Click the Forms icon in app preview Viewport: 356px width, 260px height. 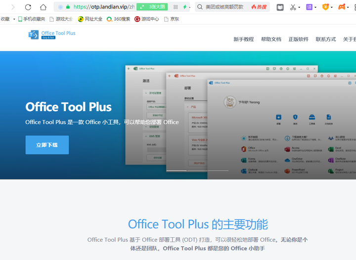pos(244,160)
